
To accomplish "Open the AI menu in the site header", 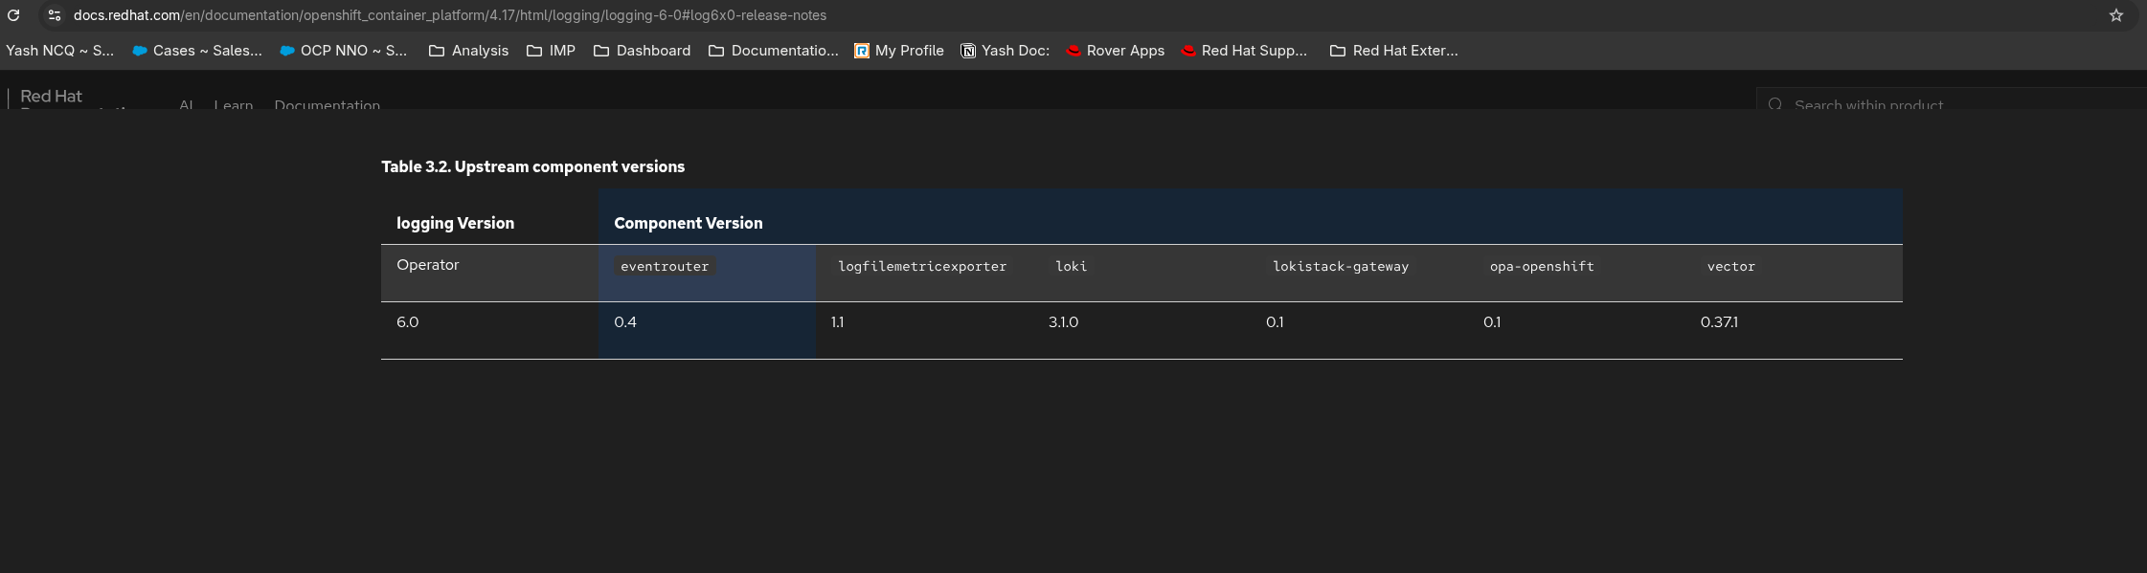I will click(186, 104).
